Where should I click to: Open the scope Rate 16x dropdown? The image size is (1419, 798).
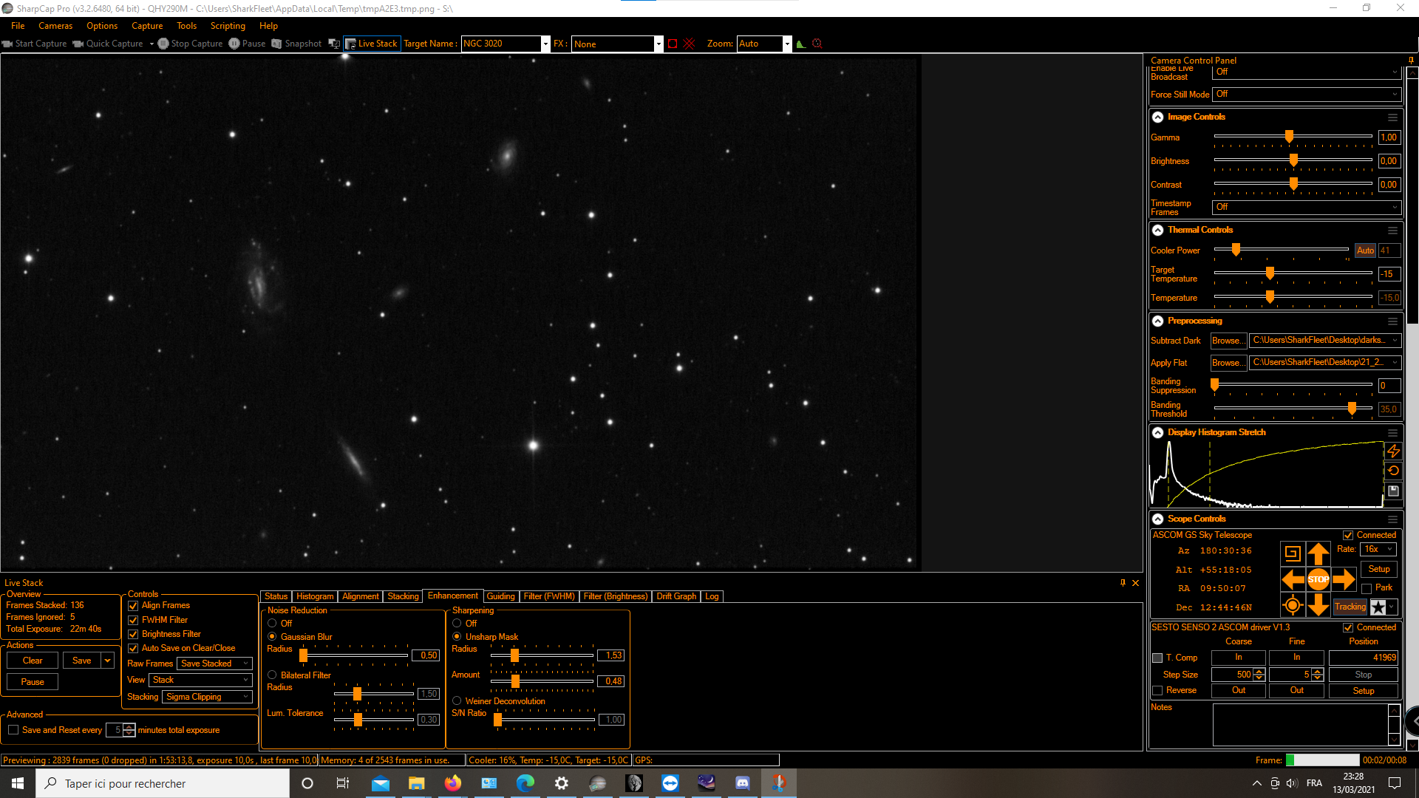tap(1378, 549)
